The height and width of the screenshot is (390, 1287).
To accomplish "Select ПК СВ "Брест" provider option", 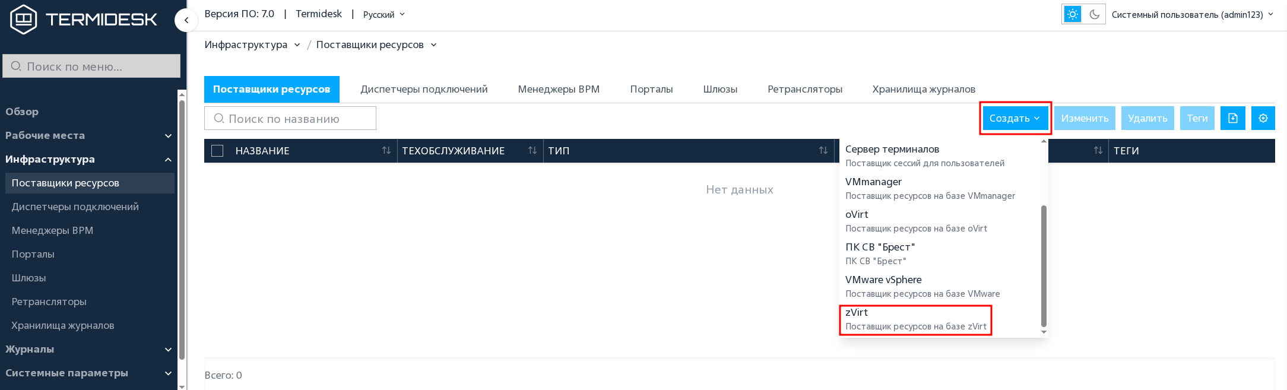I will (940, 253).
